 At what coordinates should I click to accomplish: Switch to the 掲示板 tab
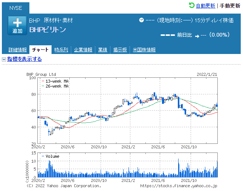120,50
